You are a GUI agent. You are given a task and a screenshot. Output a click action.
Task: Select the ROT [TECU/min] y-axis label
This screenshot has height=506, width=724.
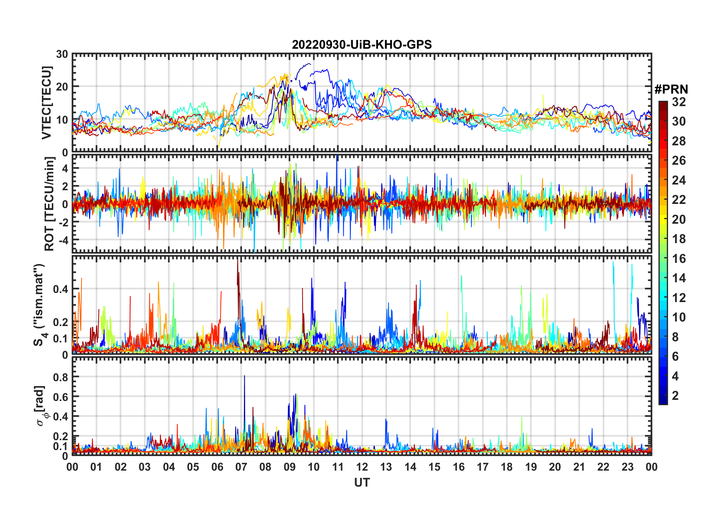49,204
